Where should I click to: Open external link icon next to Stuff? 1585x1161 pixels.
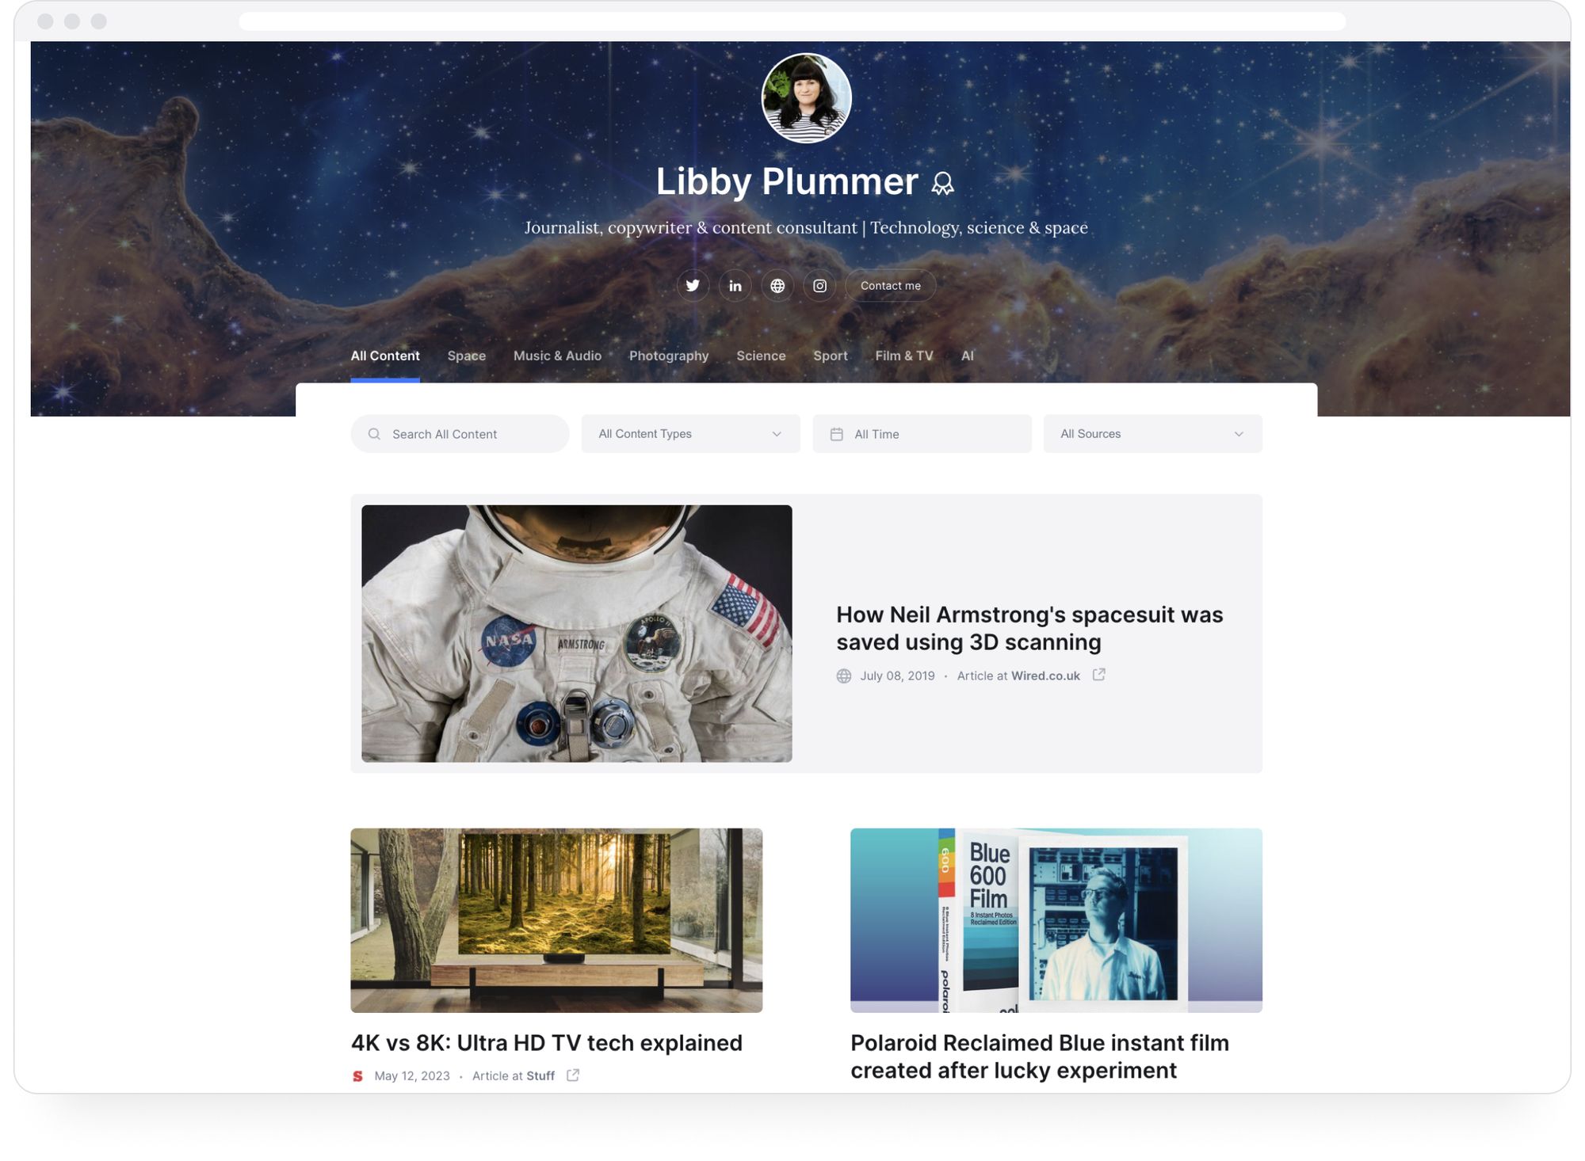pyautogui.click(x=573, y=1075)
